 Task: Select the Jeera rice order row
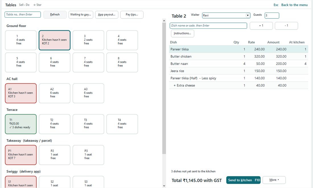click(238, 71)
